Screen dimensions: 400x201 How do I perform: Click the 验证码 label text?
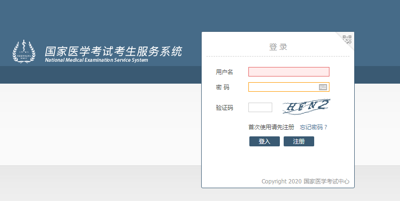tap(224, 108)
